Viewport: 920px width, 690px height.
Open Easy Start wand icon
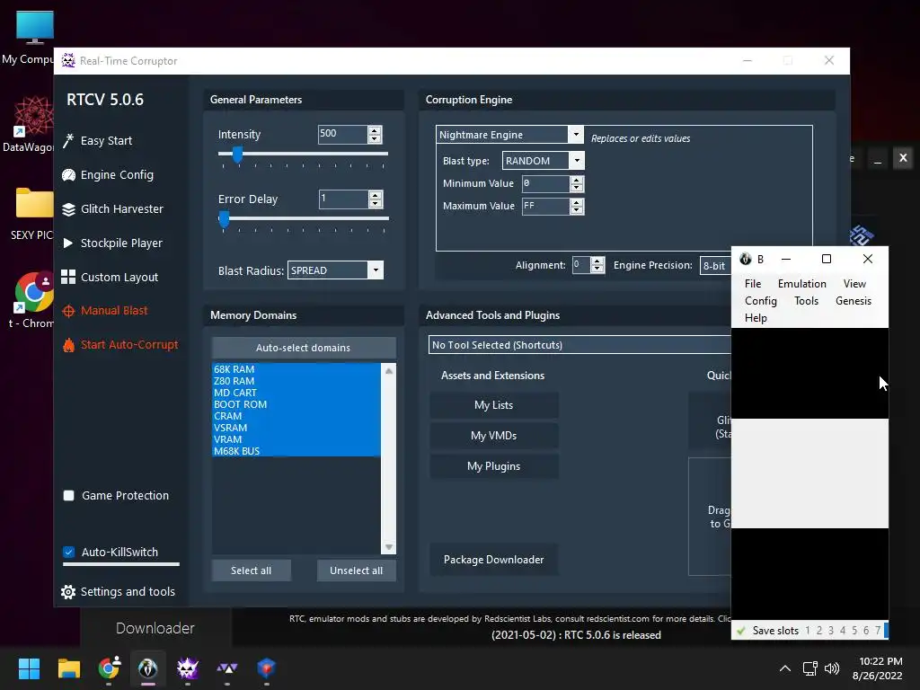point(68,140)
